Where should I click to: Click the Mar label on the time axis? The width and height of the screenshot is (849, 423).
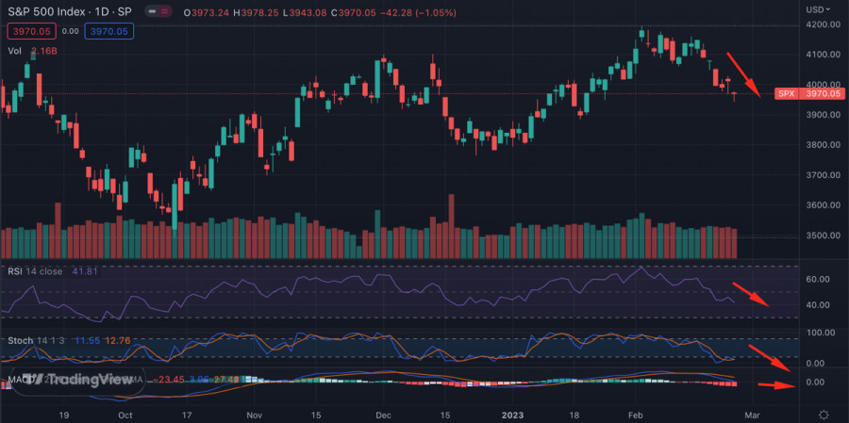click(x=752, y=415)
